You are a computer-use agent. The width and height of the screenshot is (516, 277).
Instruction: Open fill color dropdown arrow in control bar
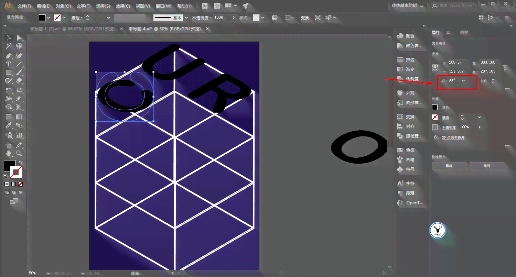click(49, 18)
